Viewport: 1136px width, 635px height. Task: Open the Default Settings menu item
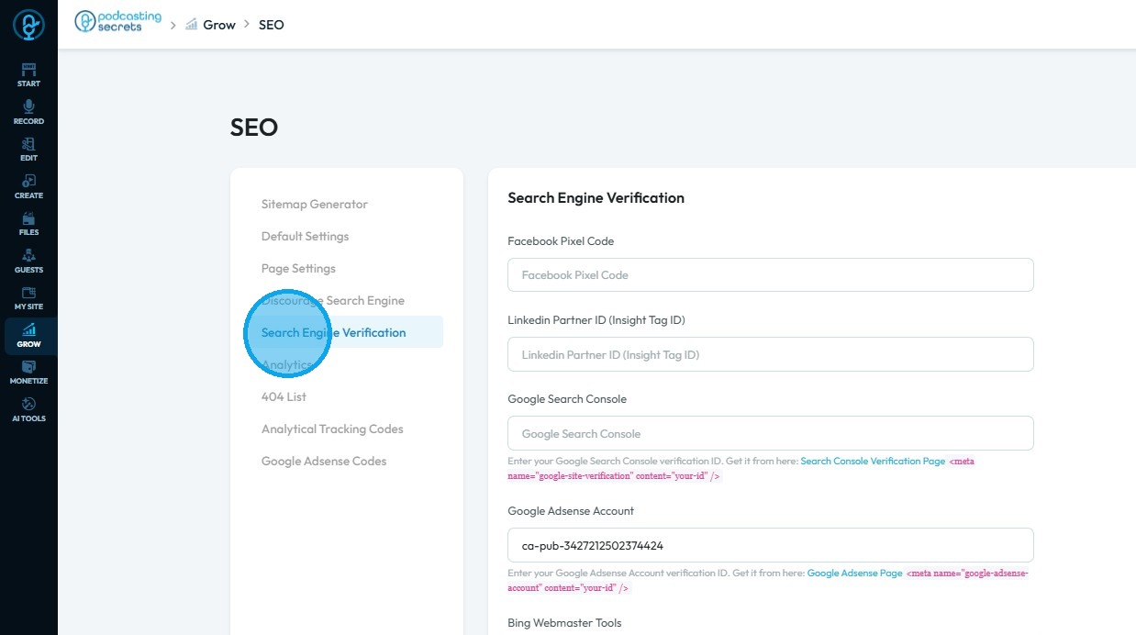(305, 236)
